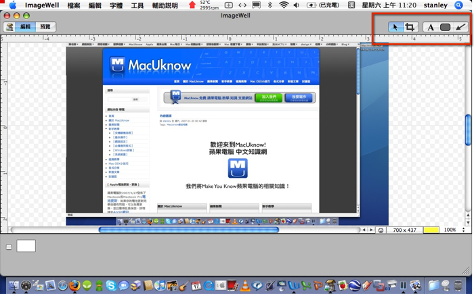The image size is (474, 294).
Task: Click the Bluetooth menu bar icon
Action: click(x=270, y=5)
